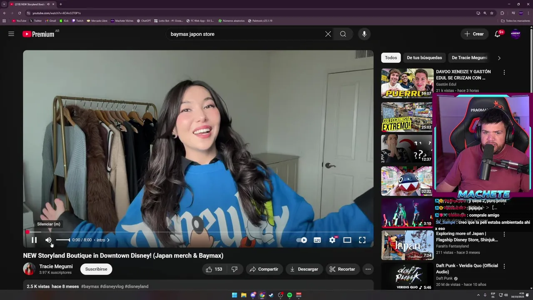Image resolution: width=533 pixels, height=300 pixels.
Task: Open options for Daft Punk video
Action: coord(504,266)
